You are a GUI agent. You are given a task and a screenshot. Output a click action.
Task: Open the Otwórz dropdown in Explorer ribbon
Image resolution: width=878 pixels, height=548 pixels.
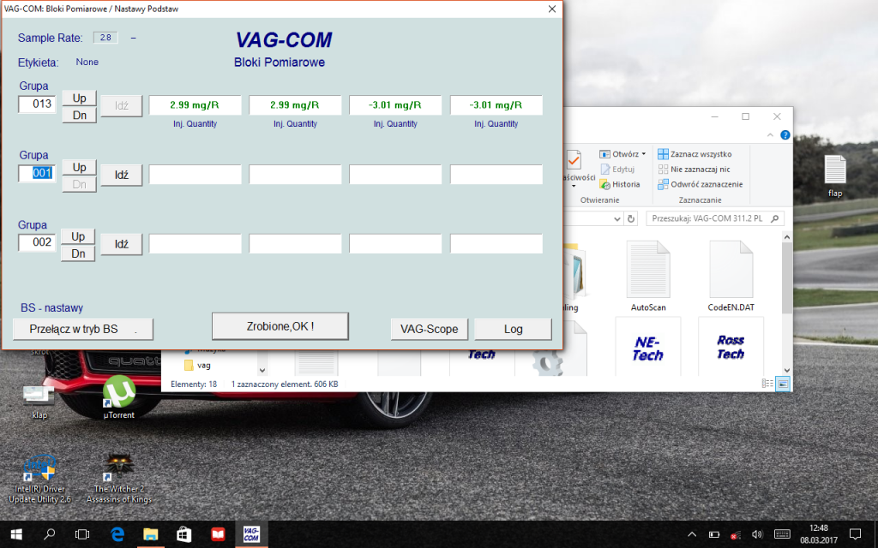(622, 154)
